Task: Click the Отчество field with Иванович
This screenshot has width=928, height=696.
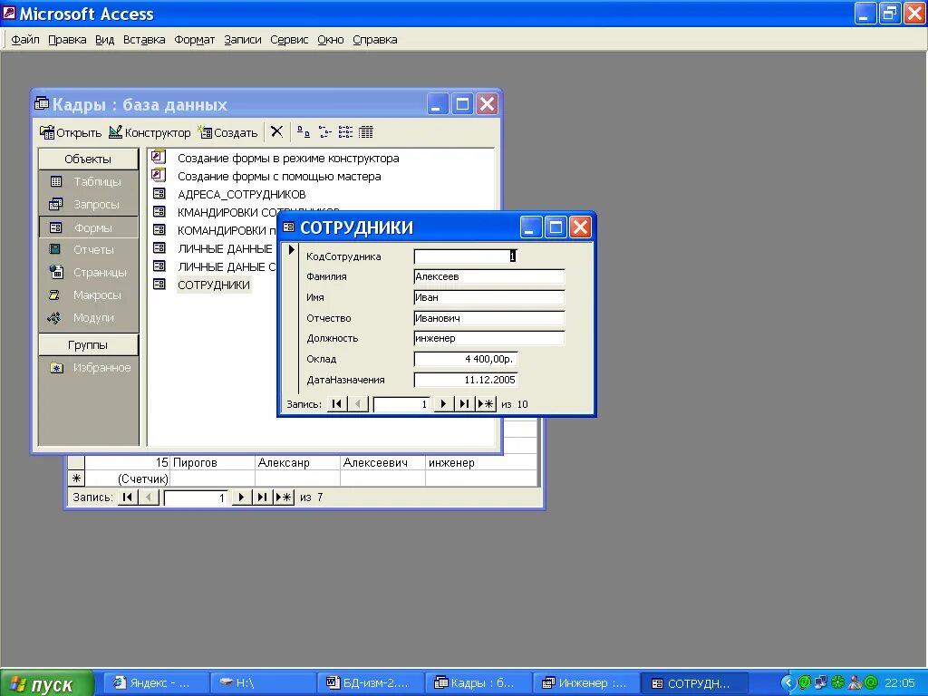Action: [489, 318]
